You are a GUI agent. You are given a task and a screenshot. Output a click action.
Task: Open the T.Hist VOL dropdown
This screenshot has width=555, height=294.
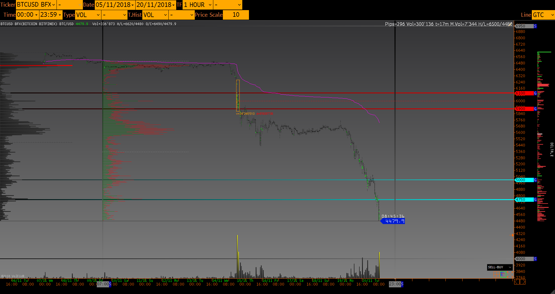(155, 15)
